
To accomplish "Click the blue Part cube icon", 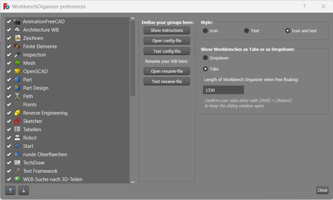I will coord(17,79).
